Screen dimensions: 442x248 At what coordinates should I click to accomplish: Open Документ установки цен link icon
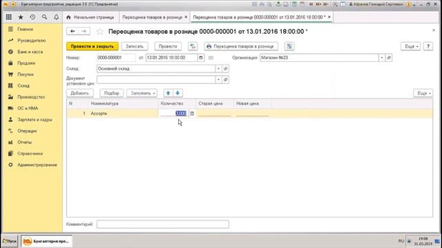pos(226,80)
